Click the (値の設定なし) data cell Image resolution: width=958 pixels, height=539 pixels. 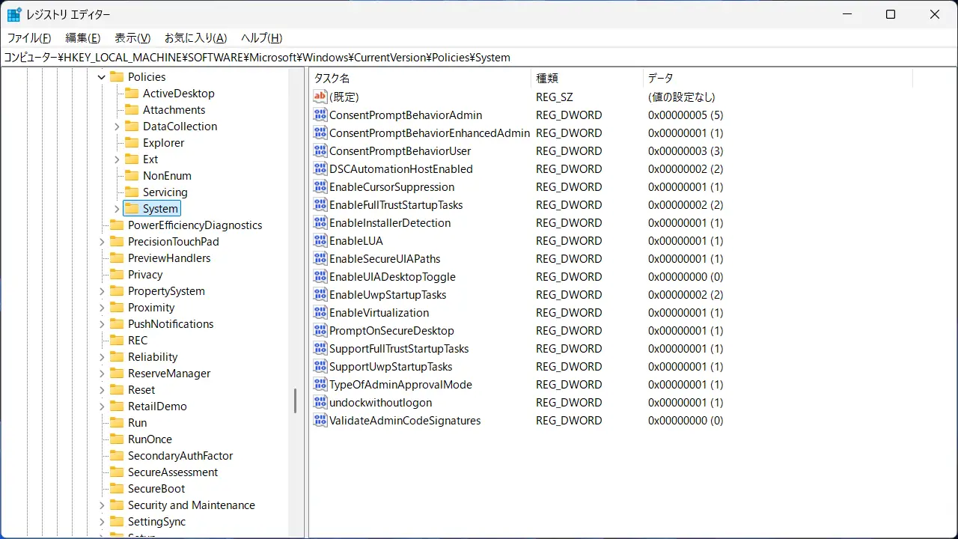(x=682, y=97)
